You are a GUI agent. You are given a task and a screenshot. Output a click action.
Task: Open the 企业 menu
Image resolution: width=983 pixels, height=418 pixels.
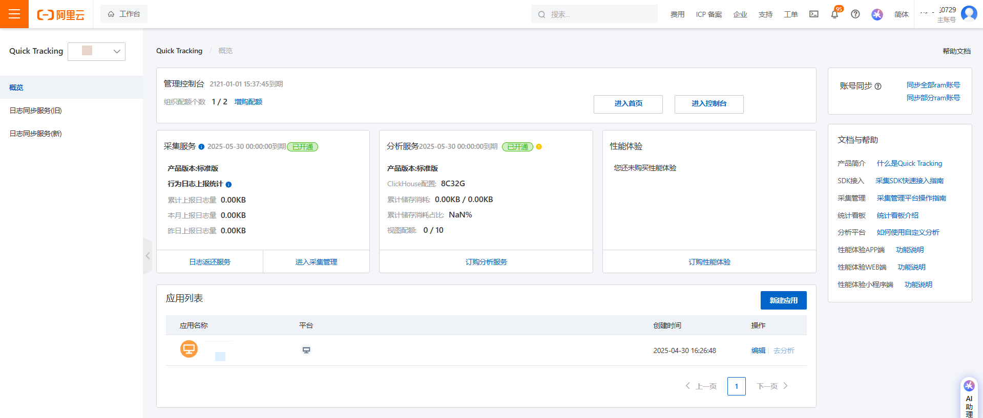(x=740, y=14)
